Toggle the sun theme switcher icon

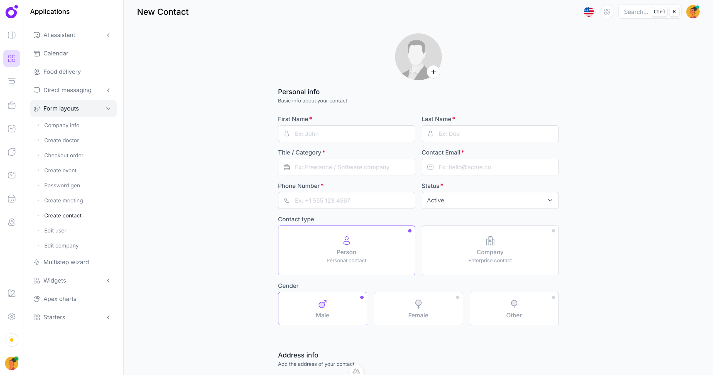pyautogui.click(x=11, y=340)
